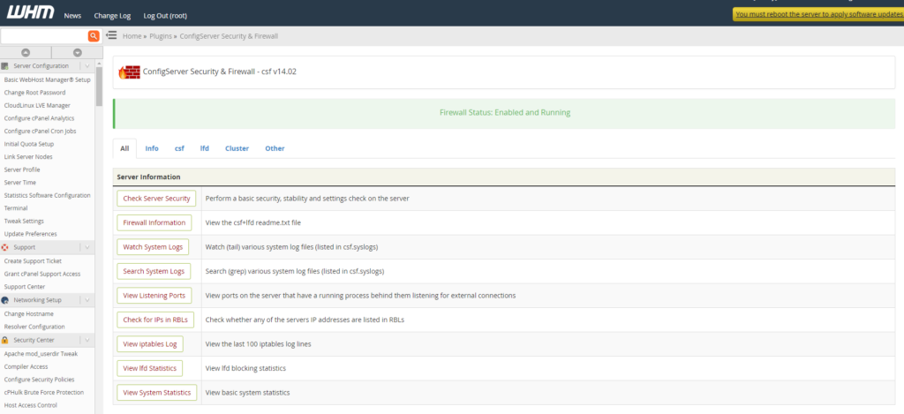
Task: Open the Change Log menu item
Action: point(112,16)
